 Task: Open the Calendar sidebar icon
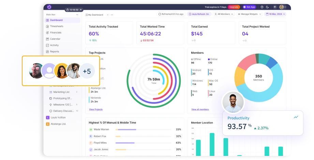tap(47, 39)
